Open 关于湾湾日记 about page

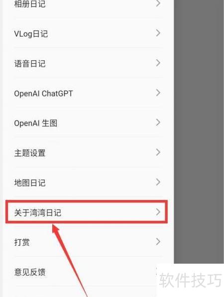pos(87,212)
